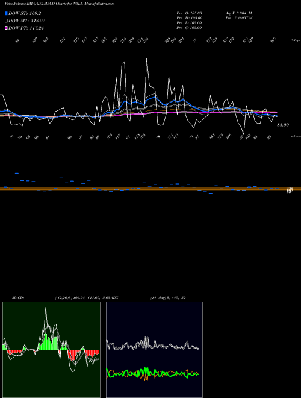Click the ADX (14 day) parameter values
Image resolution: width=301 pixels, height=398 pixels.
coord(168,298)
